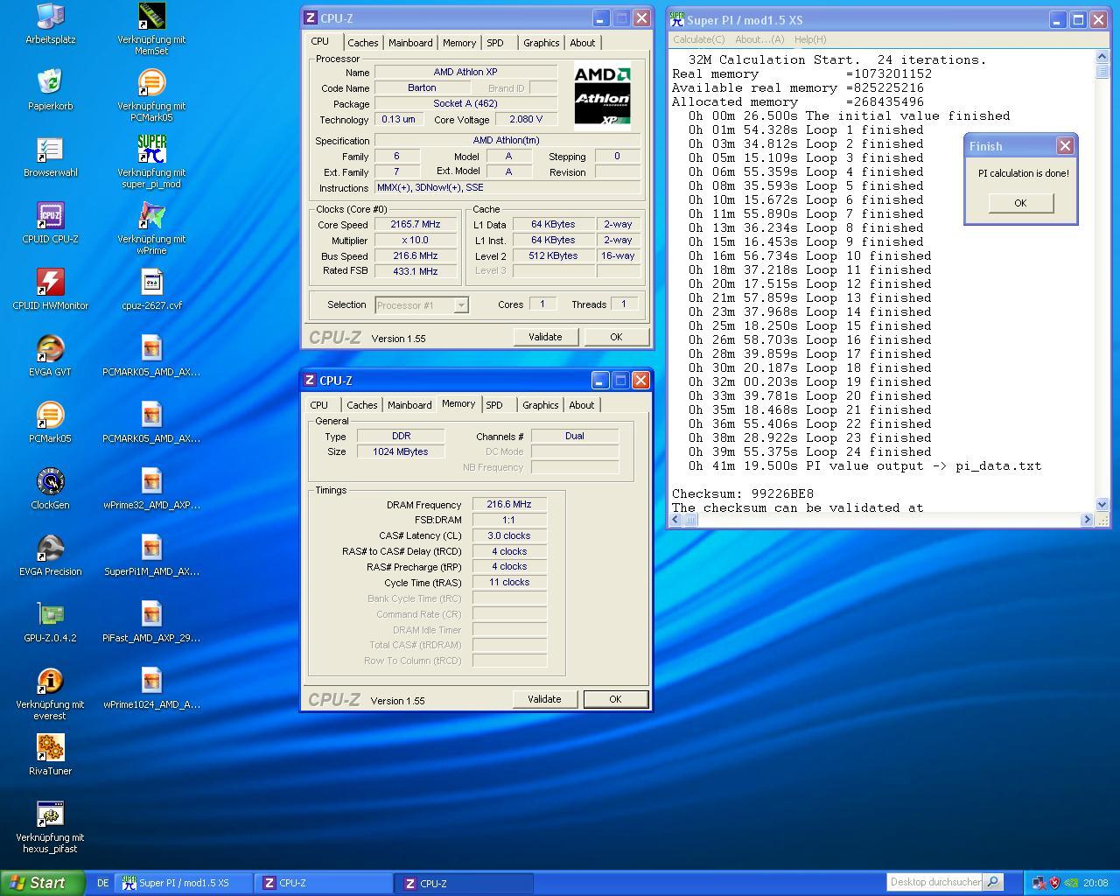Screen dimensions: 1120x896
Task: Click the DE language indicator
Action: point(102,883)
